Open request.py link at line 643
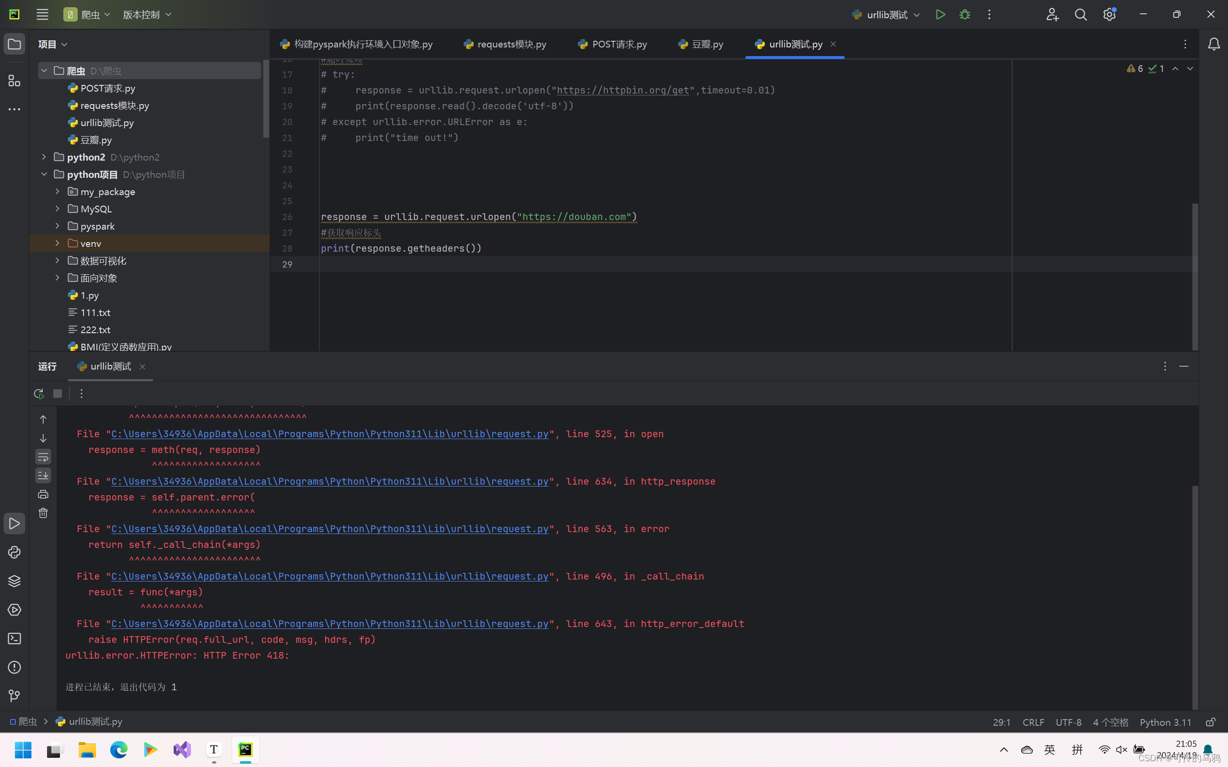Image resolution: width=1228 pixels, height=767 pixels. (x=330, y=624)
